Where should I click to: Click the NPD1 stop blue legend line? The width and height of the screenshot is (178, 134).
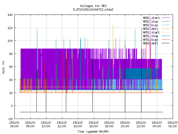pos(165,36)
